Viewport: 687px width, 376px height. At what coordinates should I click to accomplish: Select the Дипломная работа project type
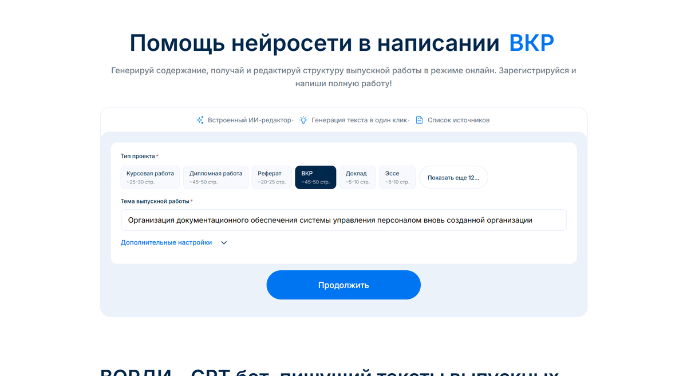pos(215,177)
